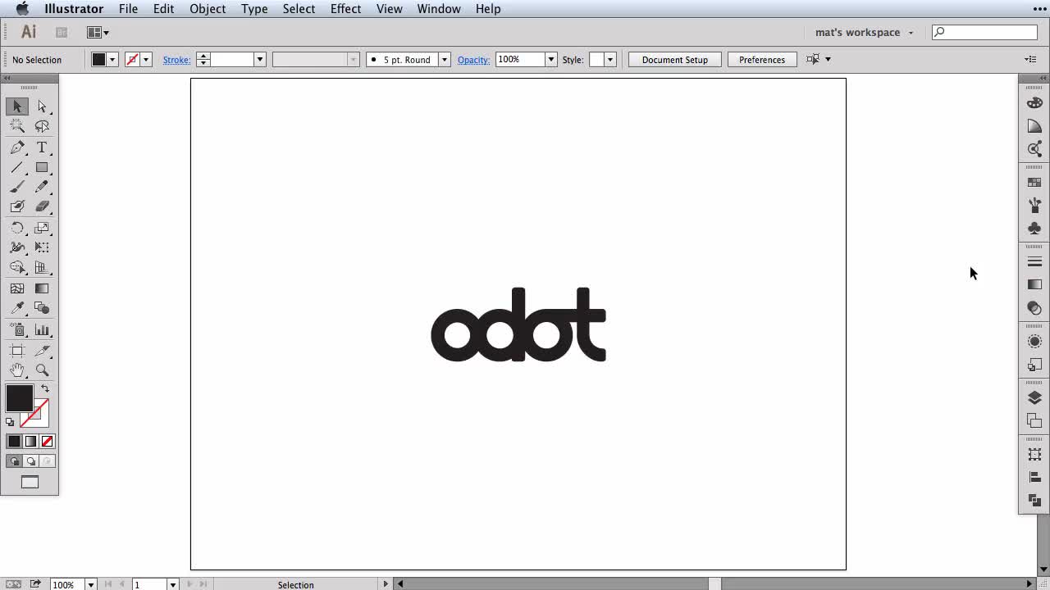This screenshot has width=1050, height=590.
Task: Reset to default fill and stroke
Action: [x=10, y=422]
